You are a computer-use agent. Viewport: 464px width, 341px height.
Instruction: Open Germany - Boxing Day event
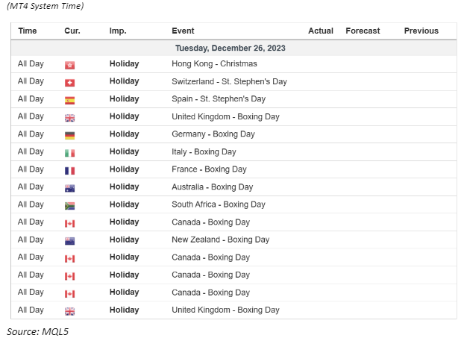[213, 134]
